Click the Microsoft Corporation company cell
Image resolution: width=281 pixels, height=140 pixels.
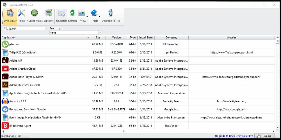(x=171, y=93)
